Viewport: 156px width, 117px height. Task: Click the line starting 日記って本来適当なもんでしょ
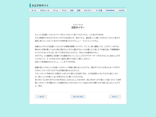tap(55, 62)
